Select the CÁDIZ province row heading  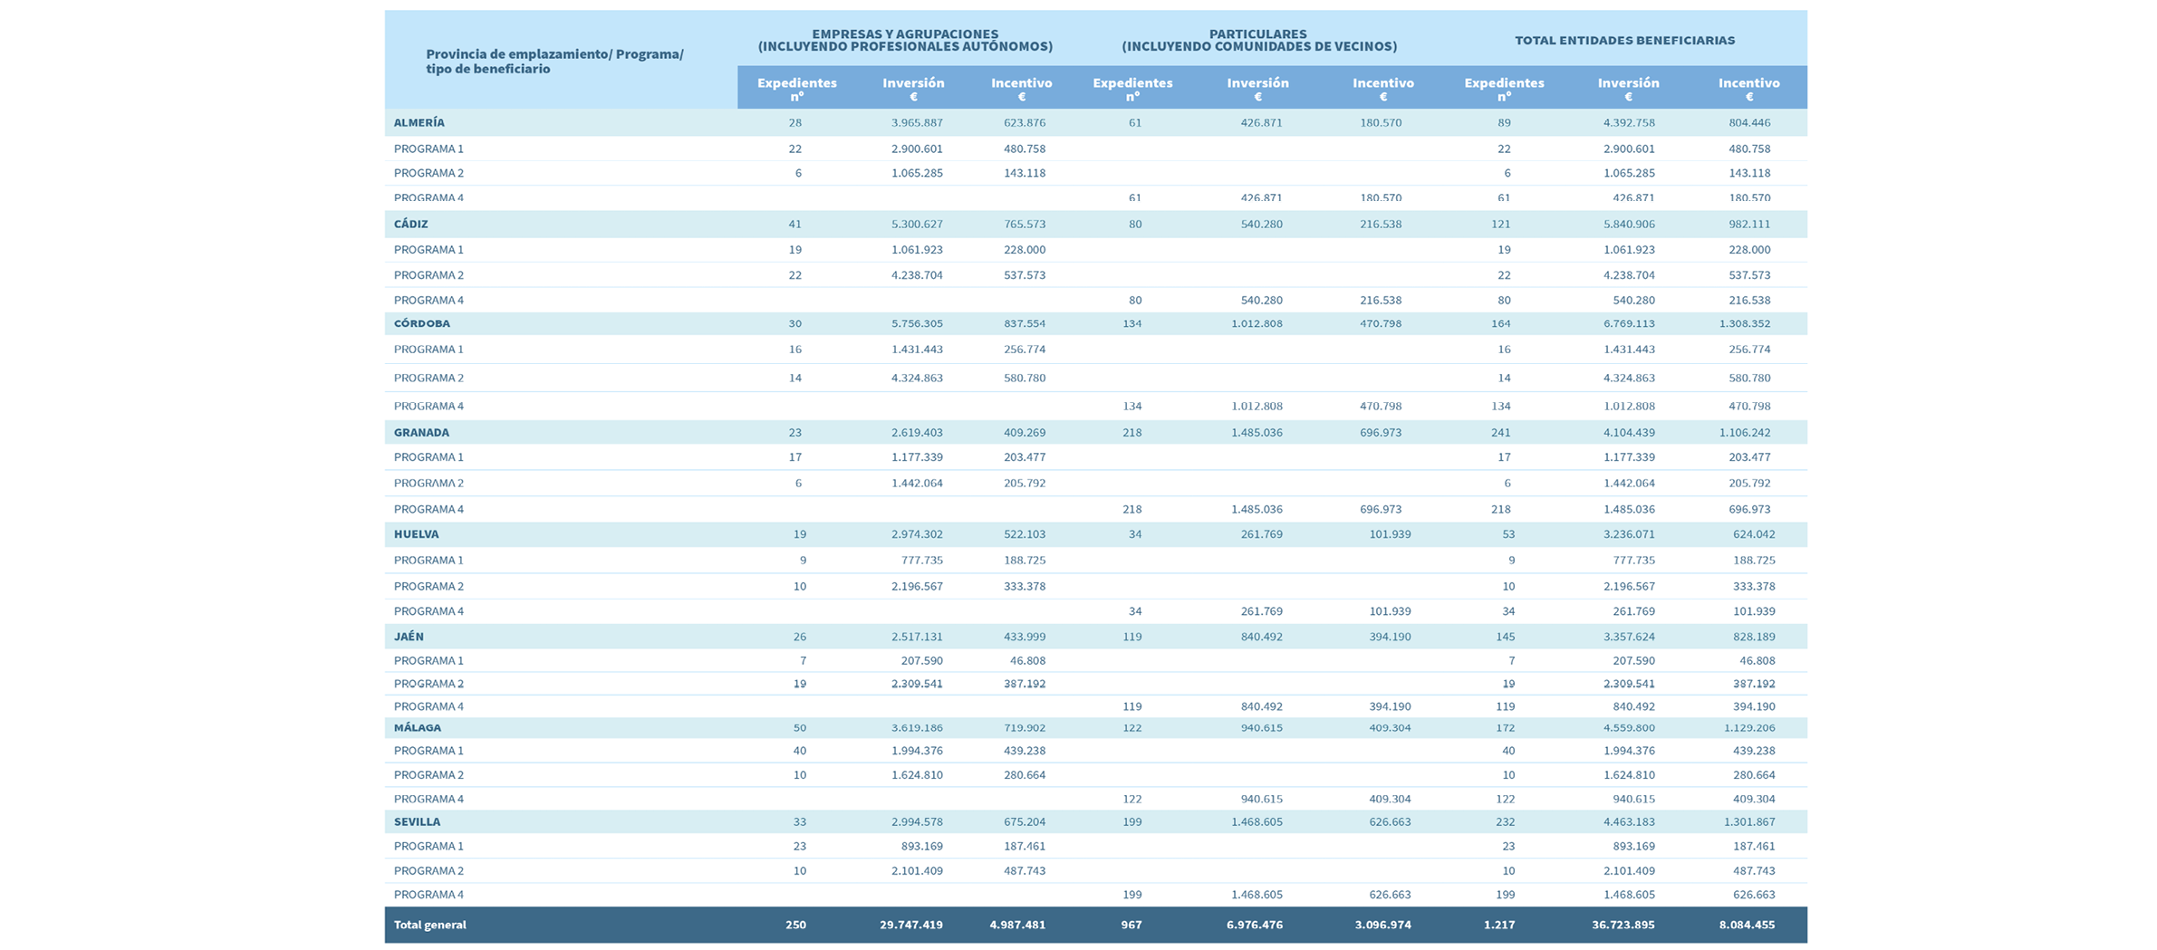(410, 224)
